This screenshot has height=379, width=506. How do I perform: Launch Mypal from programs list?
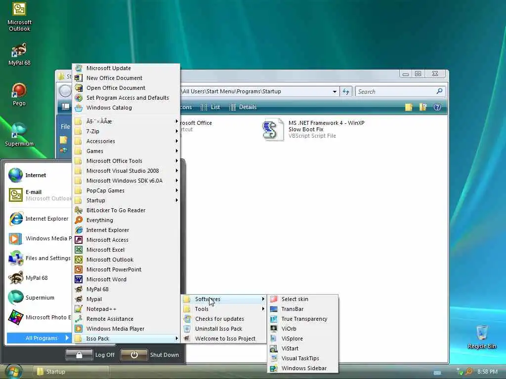pyautogui.click(x=126, y=299)
